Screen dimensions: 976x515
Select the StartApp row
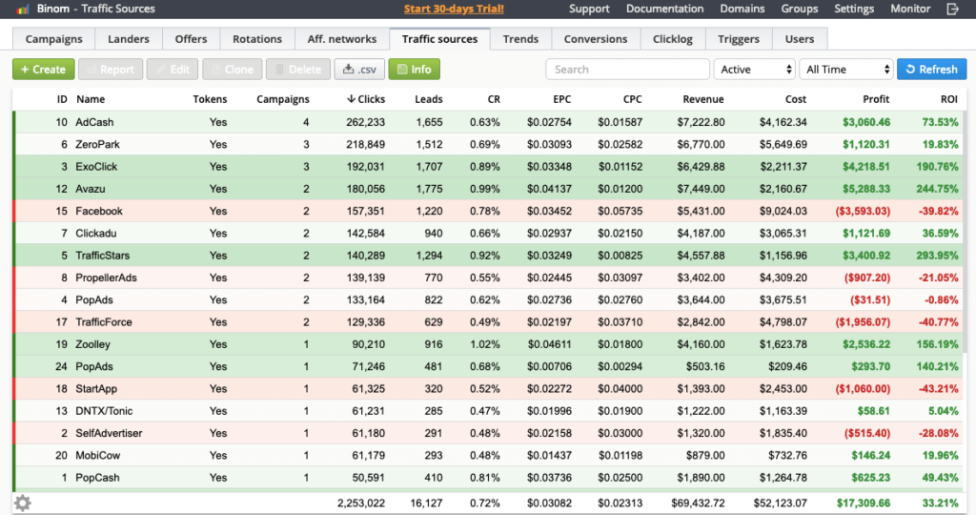click(x=488, y=388)
